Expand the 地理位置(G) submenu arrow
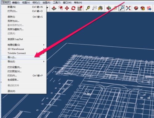Screen dimensions: 154x118 tap(44, 45)
